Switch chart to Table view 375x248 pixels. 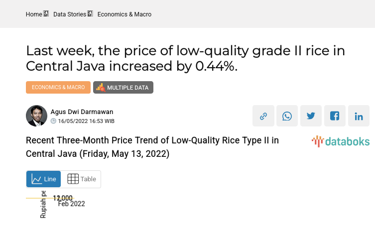pos(81,179)
